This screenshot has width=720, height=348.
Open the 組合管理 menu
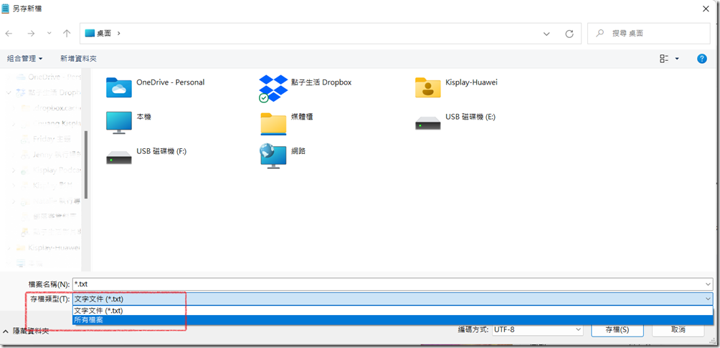tap(25, 59)
